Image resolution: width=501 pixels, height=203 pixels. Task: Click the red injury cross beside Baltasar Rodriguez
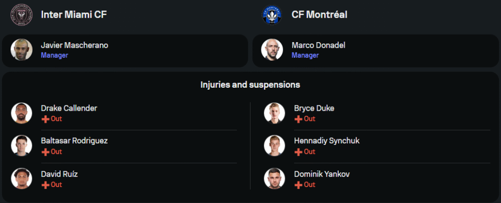pos(45,152)
